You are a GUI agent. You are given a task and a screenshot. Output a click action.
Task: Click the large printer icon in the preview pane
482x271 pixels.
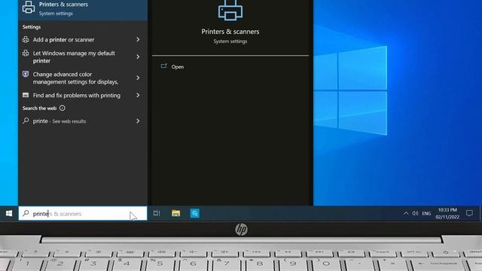tap(230, 11)
